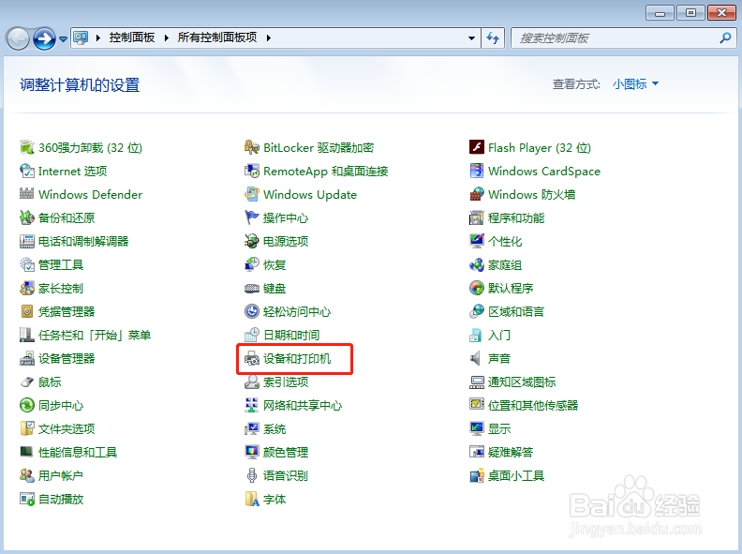Screen dimensions: 742x554
Task: Open the 自动播放 link
Action: tap(61, 499)
